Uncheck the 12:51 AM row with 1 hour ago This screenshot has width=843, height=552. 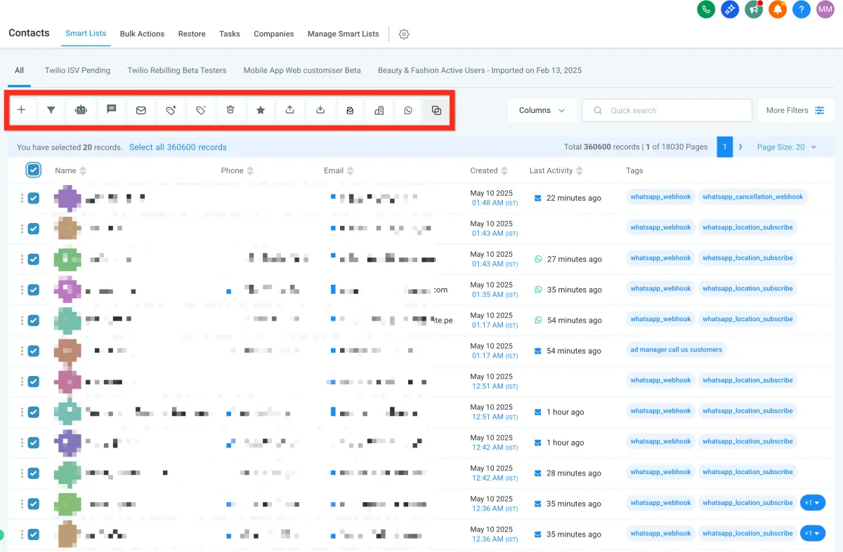pos(33,412)
